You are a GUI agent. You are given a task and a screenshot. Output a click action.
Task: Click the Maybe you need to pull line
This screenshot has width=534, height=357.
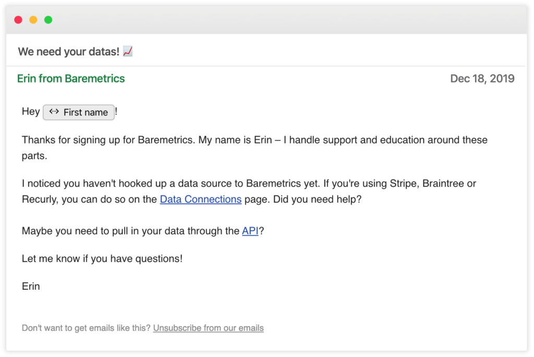click(130, 231)
